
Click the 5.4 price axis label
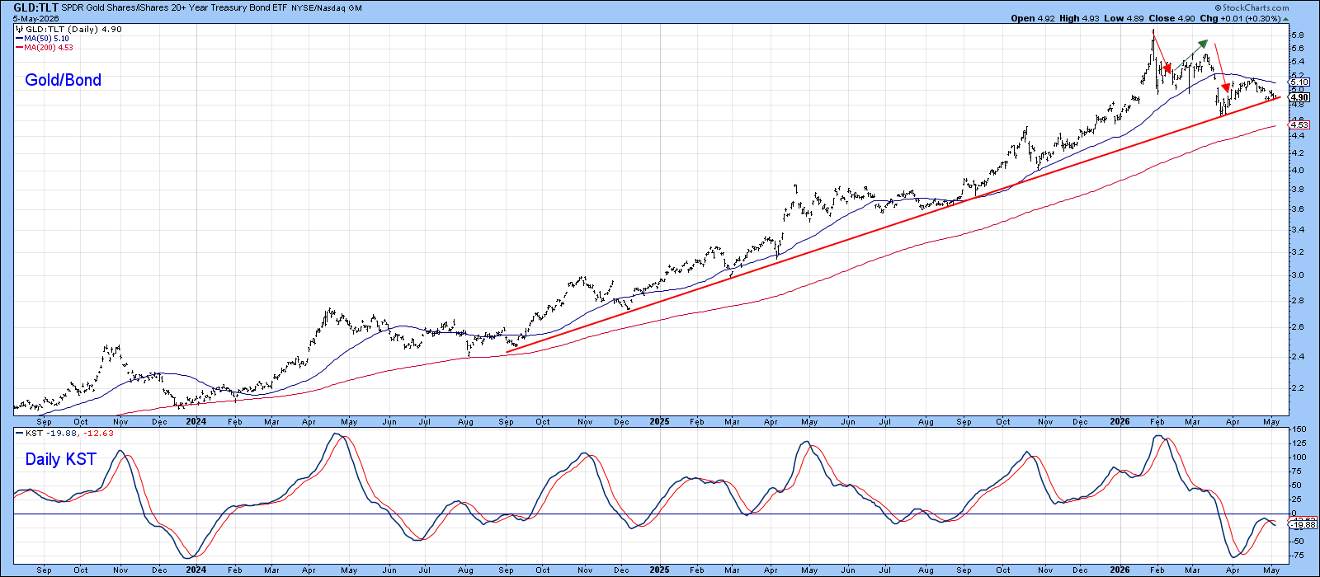1297,62
